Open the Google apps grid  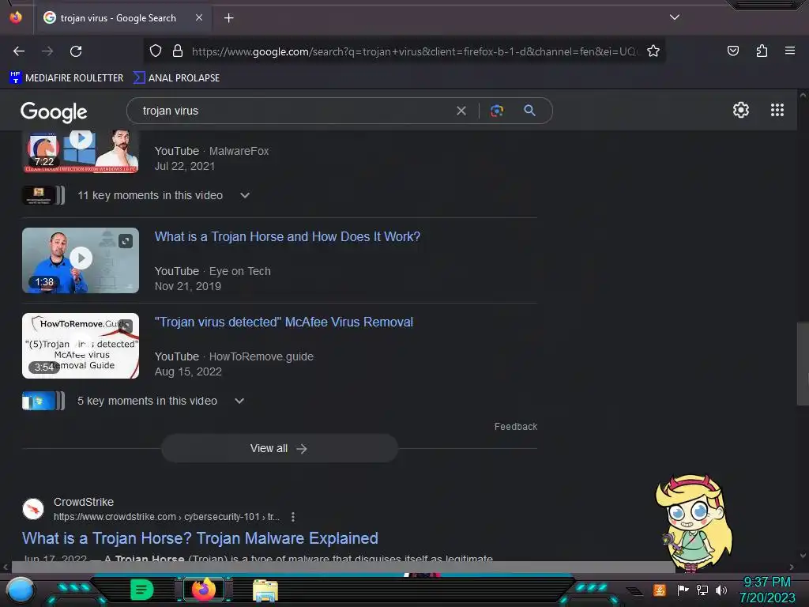point(777,110)
